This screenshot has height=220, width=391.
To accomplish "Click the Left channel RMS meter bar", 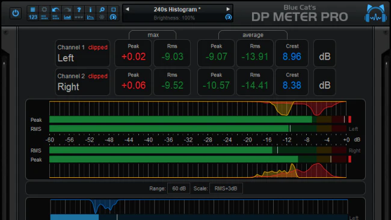I will tap(198, 129).
